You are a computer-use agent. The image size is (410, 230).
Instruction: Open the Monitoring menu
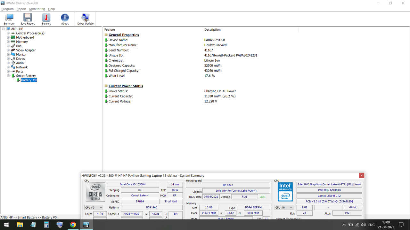(37, 9)
